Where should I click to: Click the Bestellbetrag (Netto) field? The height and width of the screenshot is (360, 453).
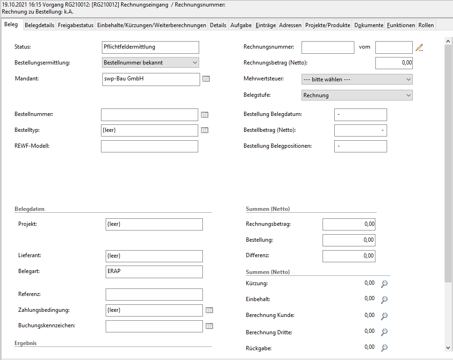tap(360, 130)
